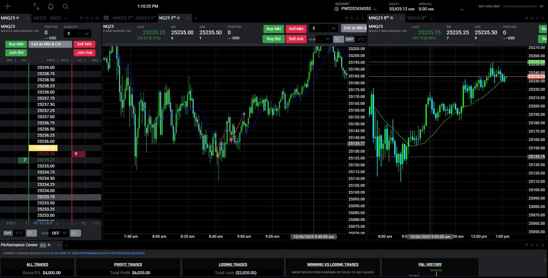Open ATM settings gear beside OFF dropdown
Screen dimensions: 548x278
(x=75, y=233)
